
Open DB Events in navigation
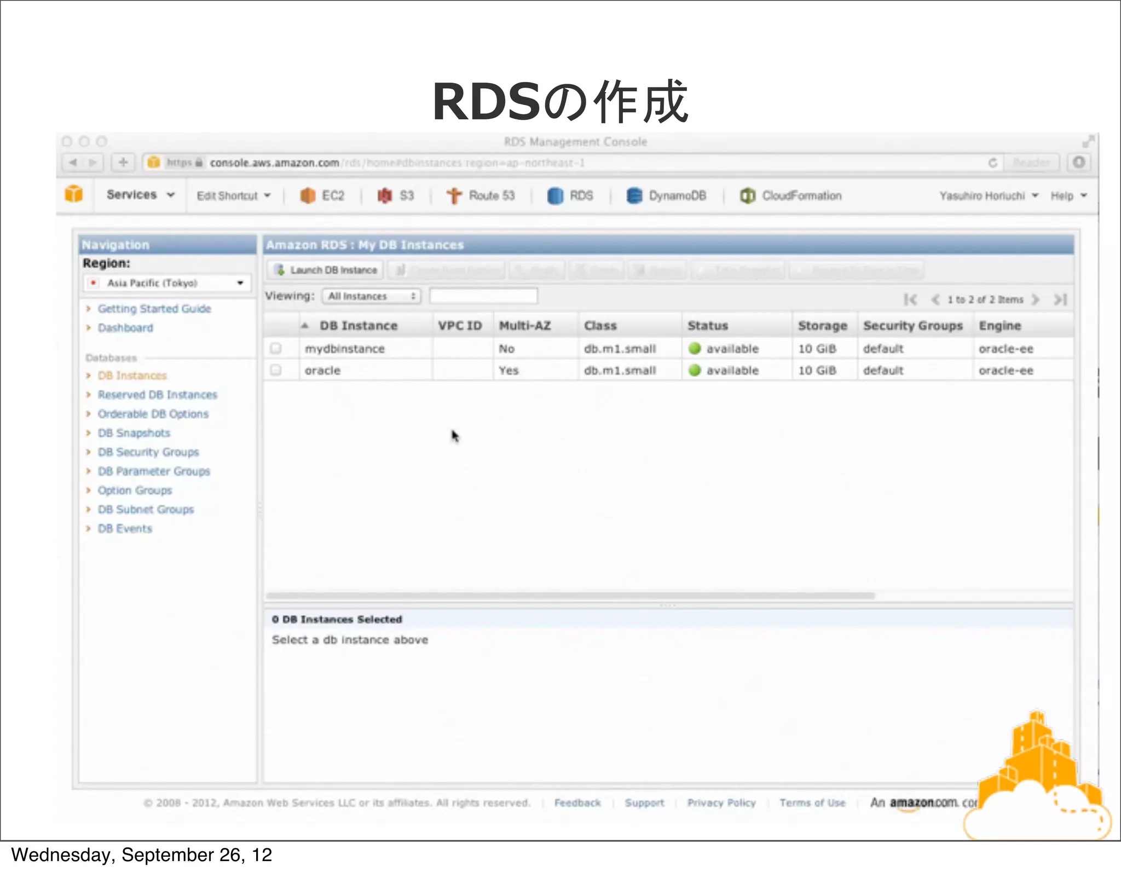tap(125, 529)
